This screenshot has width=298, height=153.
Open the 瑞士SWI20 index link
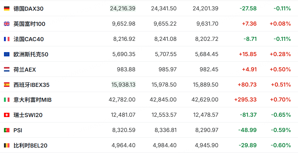pos(28,115)
